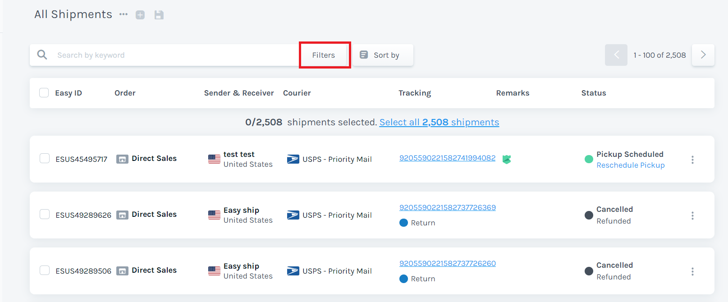Click the 1 - 100 of 2,508 pagination text
Viewport: 728px width, 302px height.
[x=659, y=55]
